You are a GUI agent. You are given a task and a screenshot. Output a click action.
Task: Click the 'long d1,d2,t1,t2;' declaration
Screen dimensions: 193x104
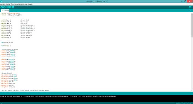(x=7, y=42)
